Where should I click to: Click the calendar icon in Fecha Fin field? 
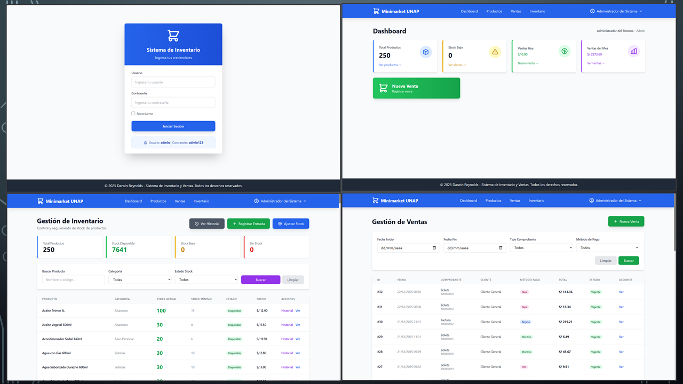(x=501, y=248)
